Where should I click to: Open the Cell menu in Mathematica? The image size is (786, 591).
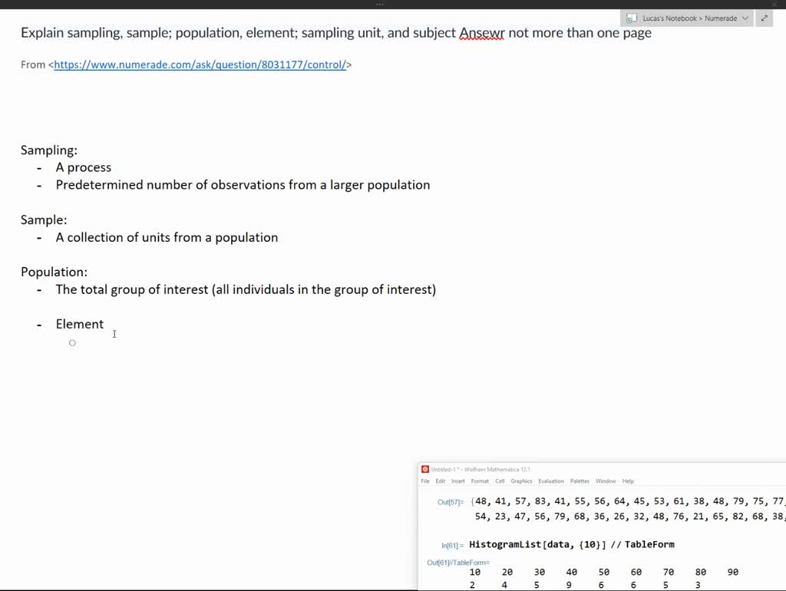[x=500, y=480]
